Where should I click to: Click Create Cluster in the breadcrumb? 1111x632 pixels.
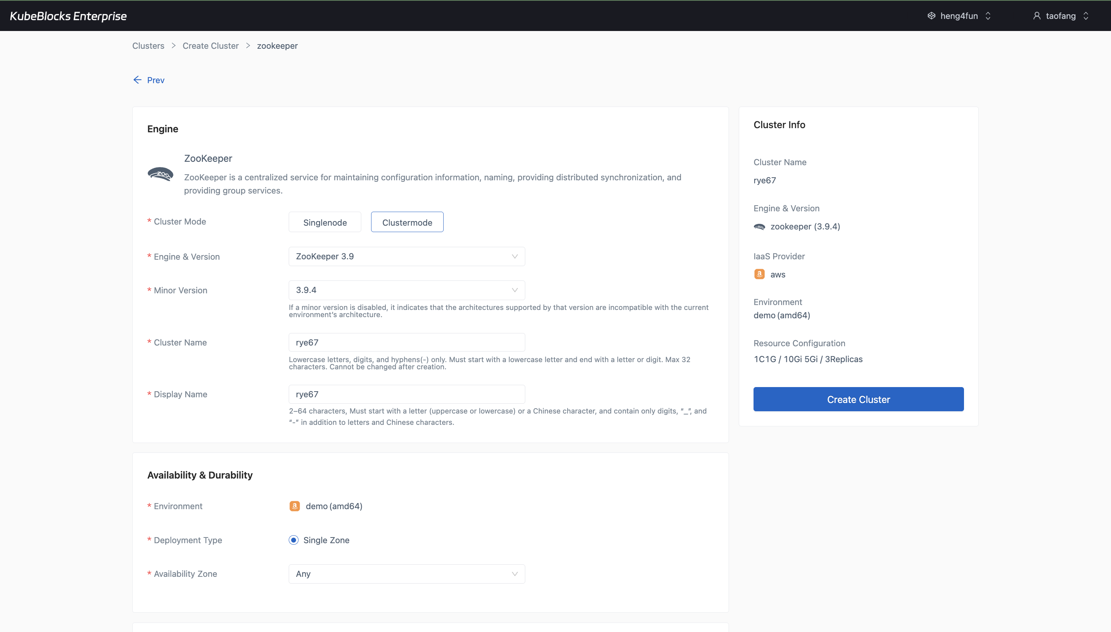tap(210, 46)
